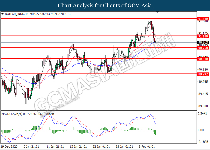Click the triangle arrow before DOLLAR_INDX,H4
This screenshot has height=150, width=210.
[x=2, y=14]
